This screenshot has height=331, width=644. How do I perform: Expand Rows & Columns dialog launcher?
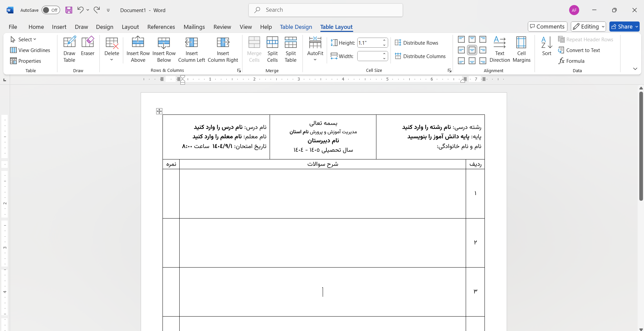[239, 70]
